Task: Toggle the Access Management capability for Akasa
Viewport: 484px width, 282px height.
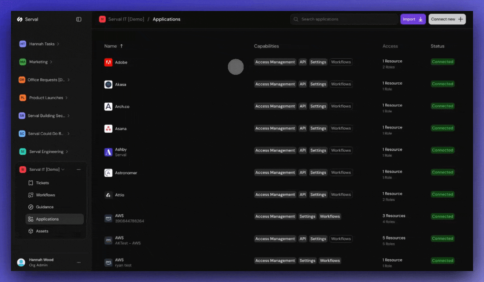Action: click(275, 84)
